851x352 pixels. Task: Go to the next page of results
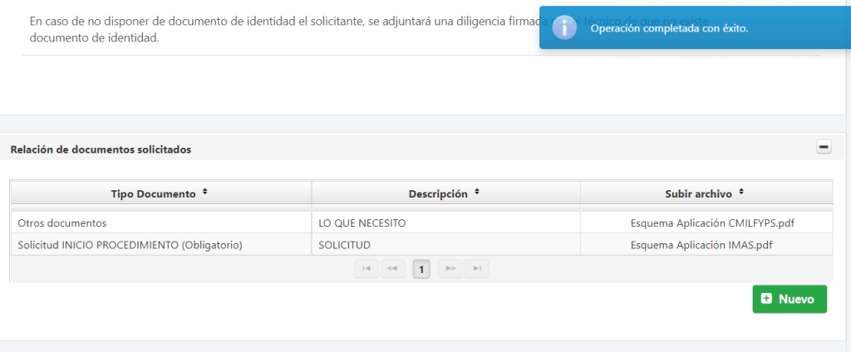point(450,269)
